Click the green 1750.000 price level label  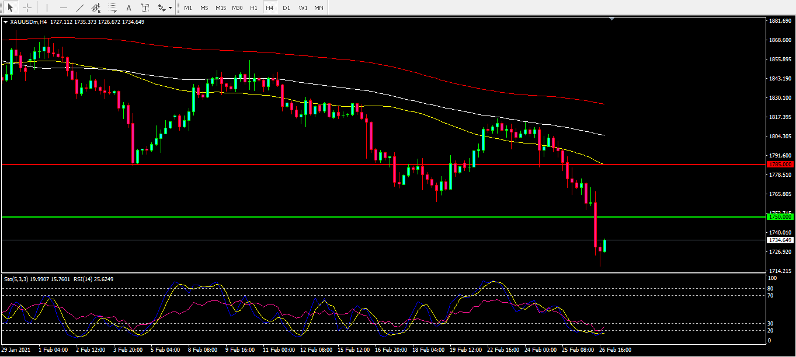click(780, 216)
